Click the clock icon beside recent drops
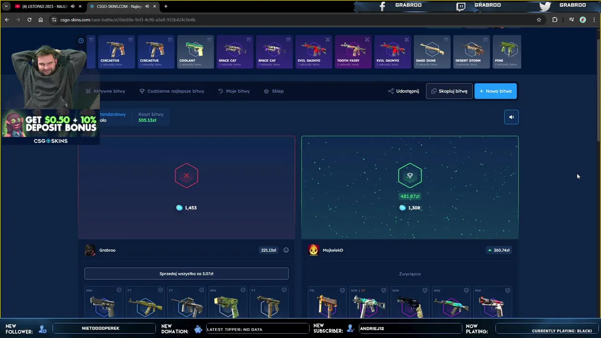This screenshot has width=601, height=338. click(81, 41)
